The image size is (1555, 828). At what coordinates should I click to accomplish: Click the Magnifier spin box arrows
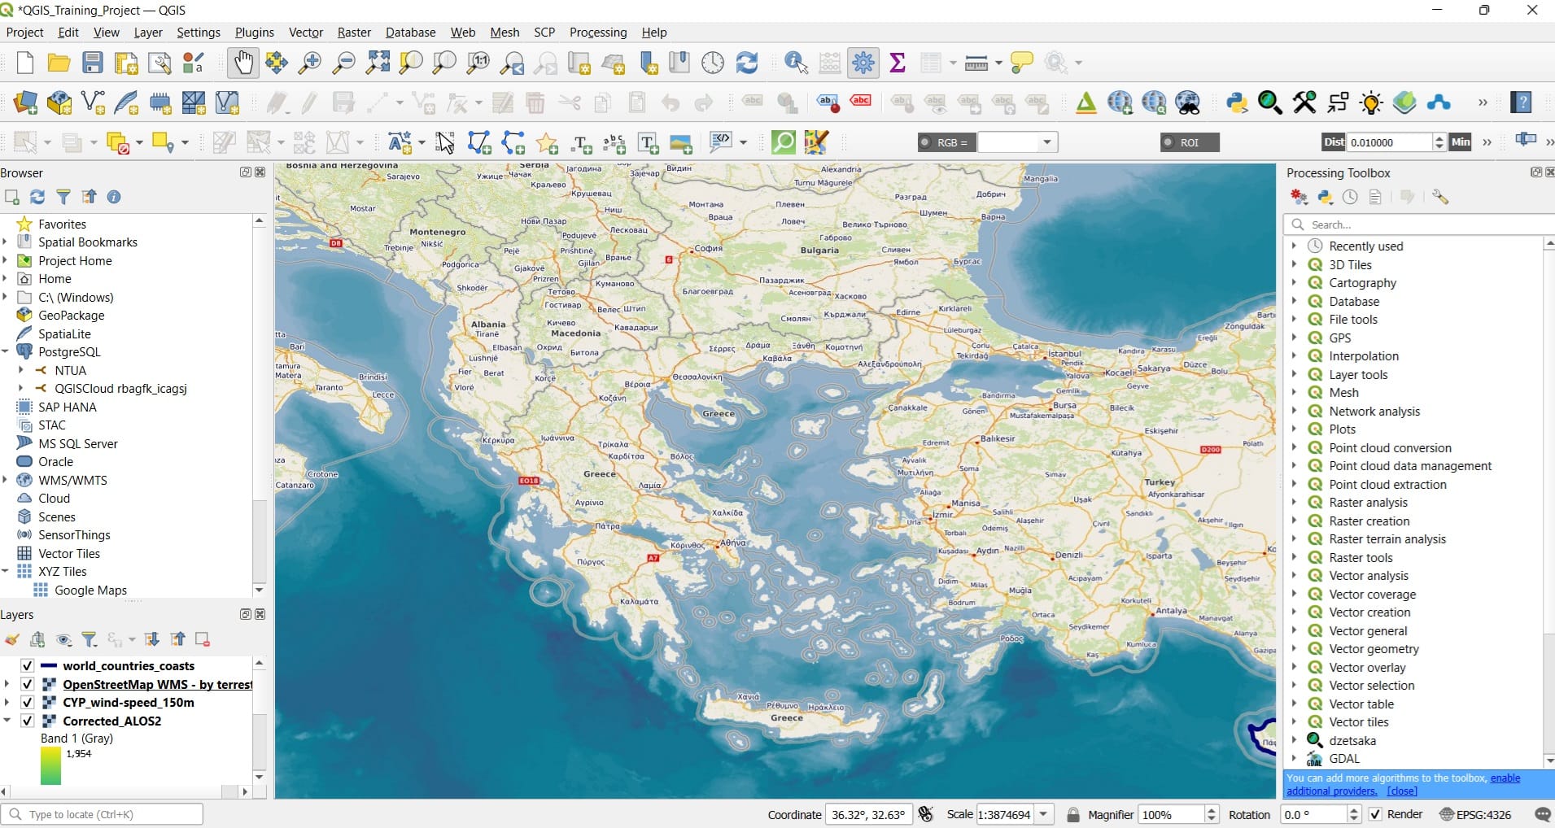click(1212, 814)
